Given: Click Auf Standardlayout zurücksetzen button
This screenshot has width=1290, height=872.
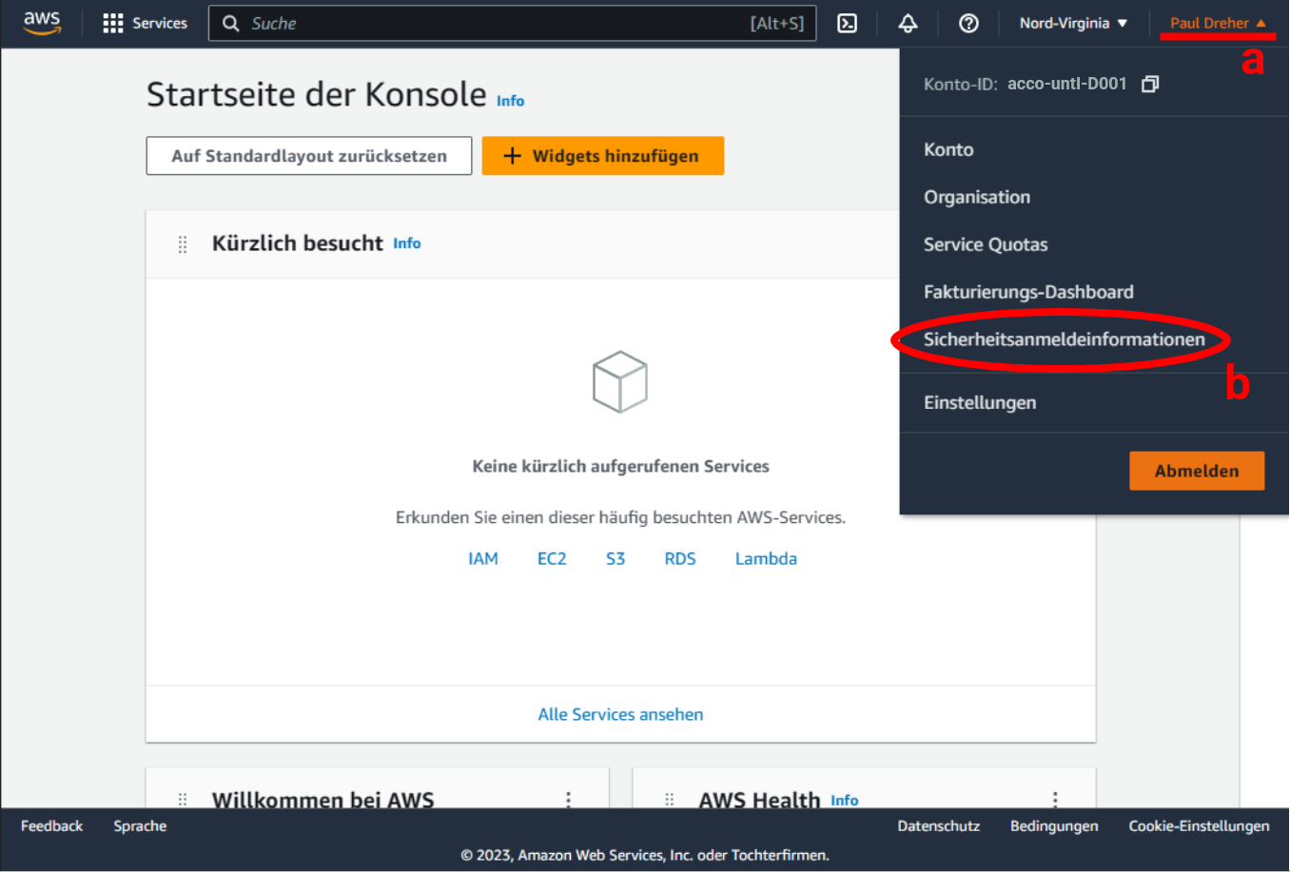Looking at the screenshot, I should (309, 156).
